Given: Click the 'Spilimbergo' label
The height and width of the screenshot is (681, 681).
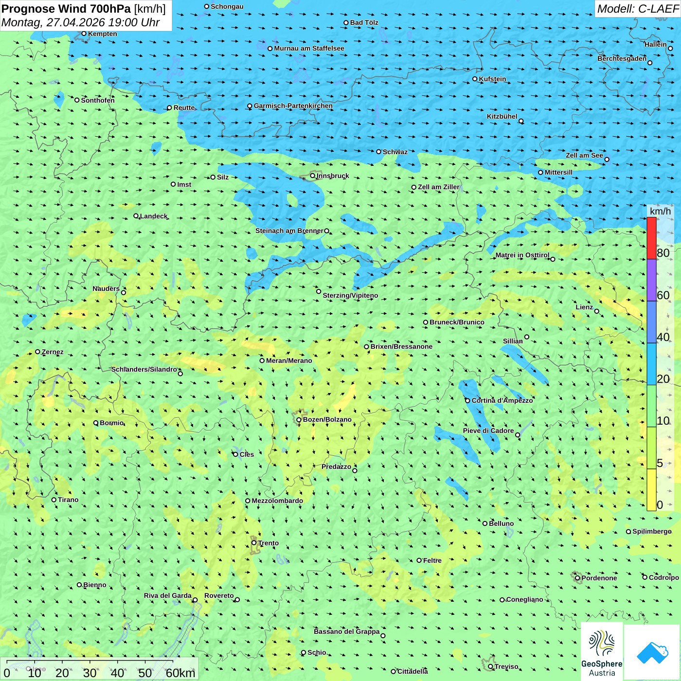Looking at the screenshot, I should pos(652,531).
